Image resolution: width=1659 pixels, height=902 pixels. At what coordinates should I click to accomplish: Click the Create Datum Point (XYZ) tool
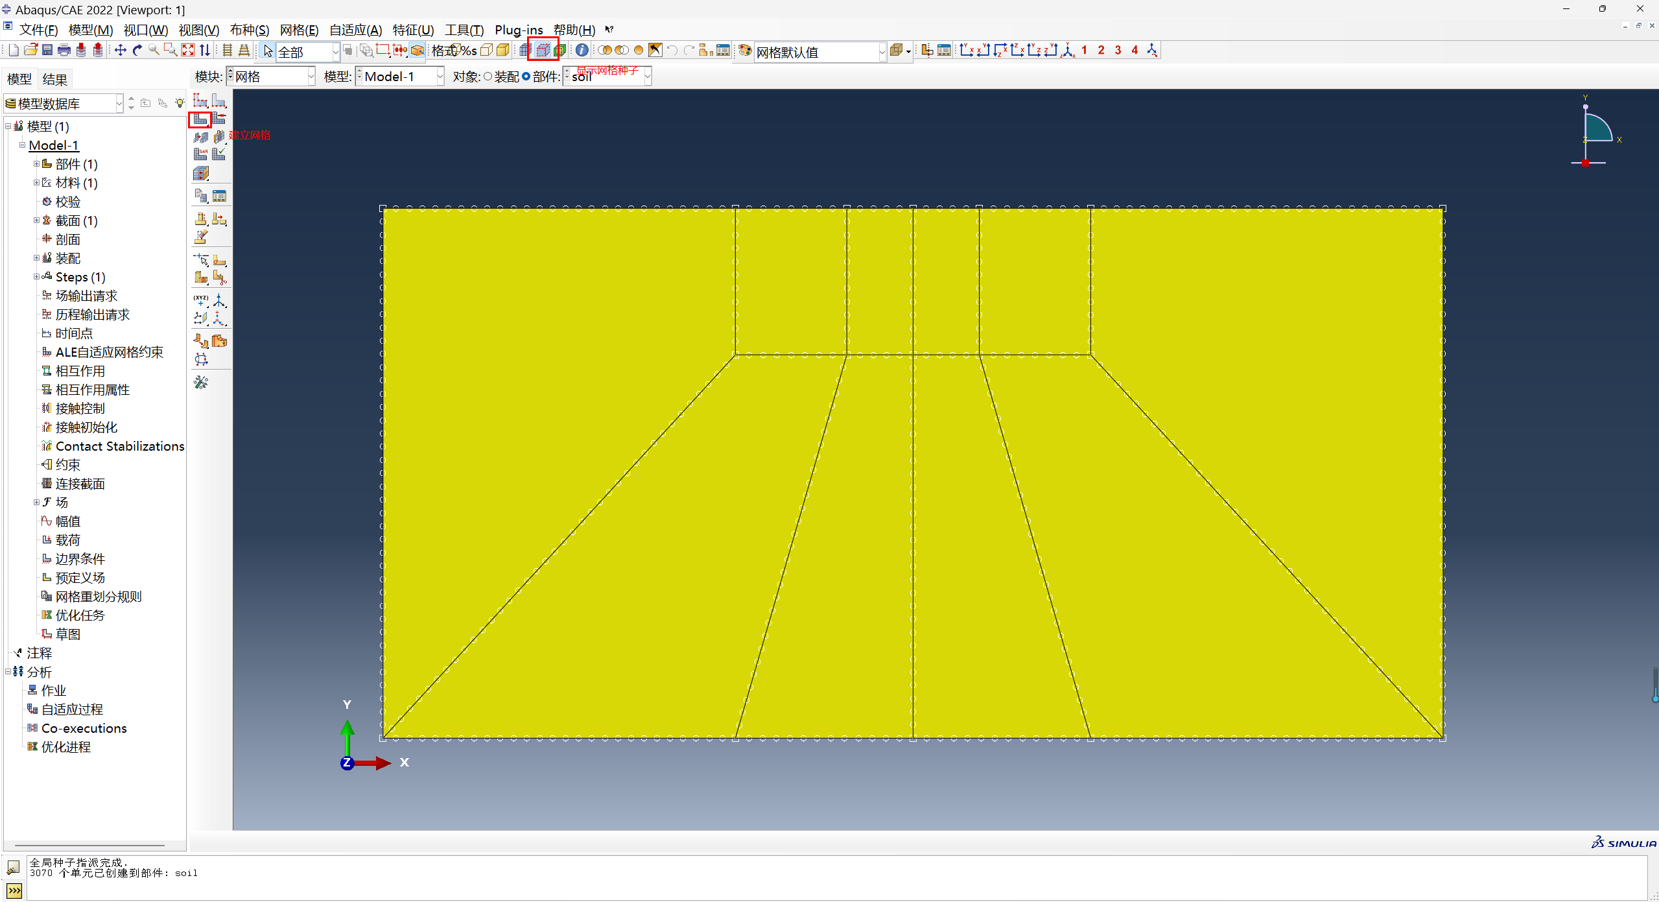click(200, 300)
